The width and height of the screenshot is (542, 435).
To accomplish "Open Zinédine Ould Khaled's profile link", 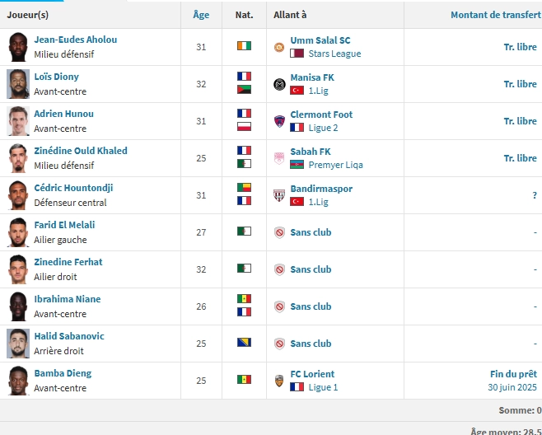I will coord(80,151).
